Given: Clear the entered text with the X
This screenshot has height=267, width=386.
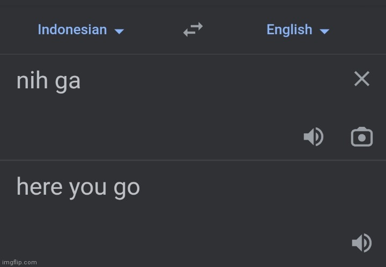Looking at the screenshot, I should 362,79.
